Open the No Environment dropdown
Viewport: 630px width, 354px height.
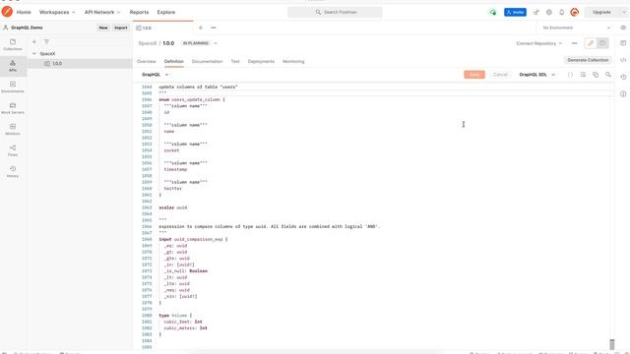pos(577,28)
